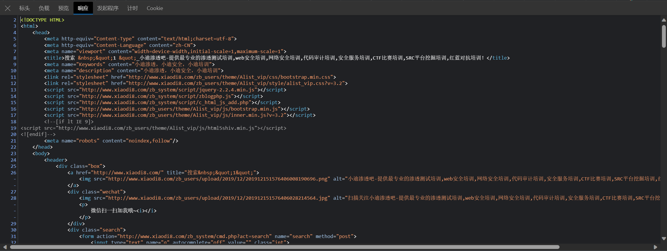Click the title tag line text
Image resolution: width=667 pixels, height=251 pixels.
pos(277,58)
